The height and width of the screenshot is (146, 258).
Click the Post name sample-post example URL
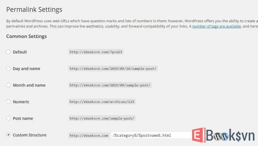click(102, 118)
